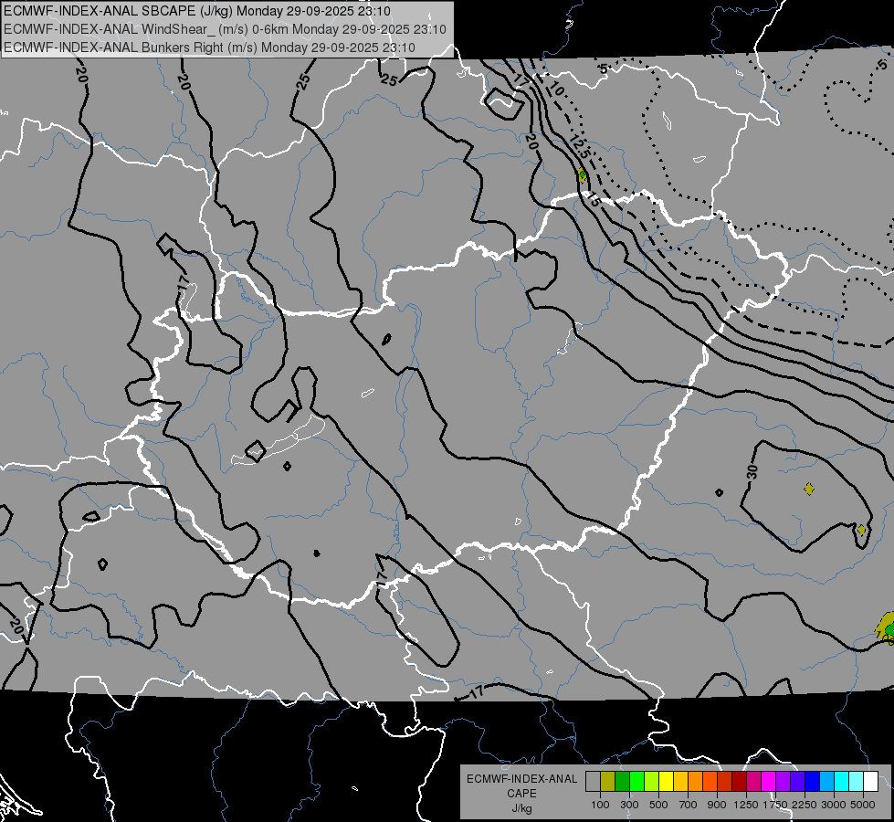
Task: Select the gray swatch in the CAPE legend
Action: 593,782
